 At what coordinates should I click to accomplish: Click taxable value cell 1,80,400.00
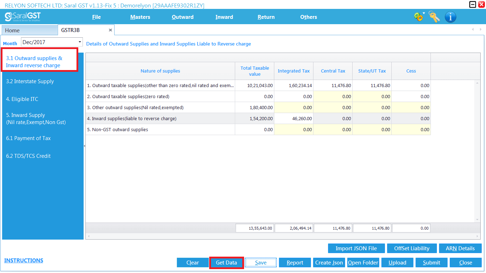255,108
